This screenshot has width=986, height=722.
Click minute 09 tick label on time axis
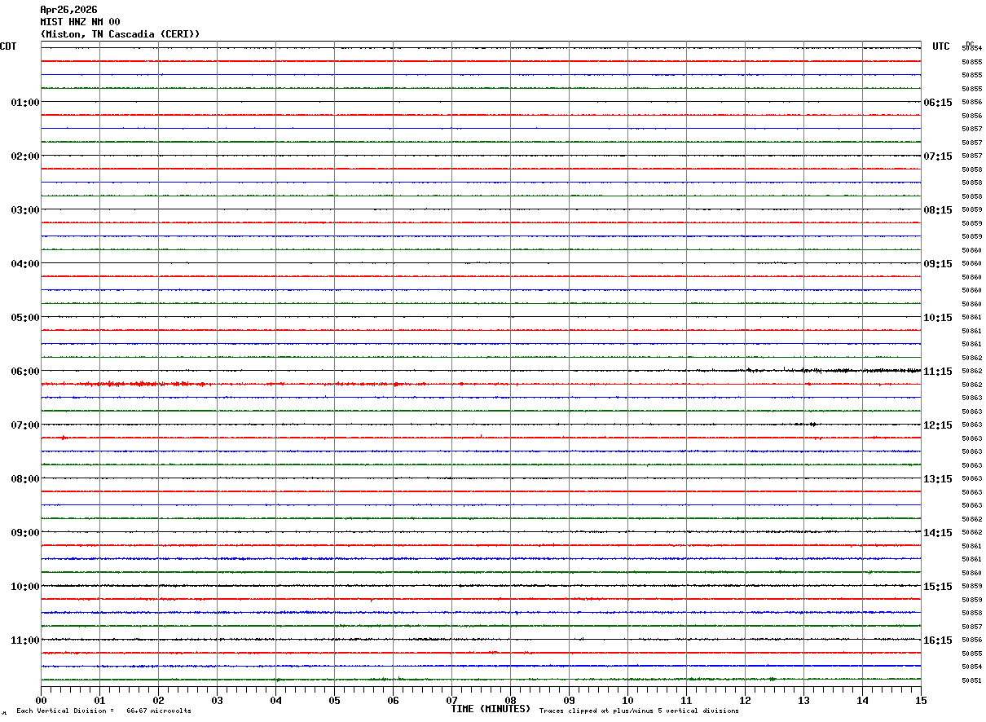[x=569, y=700]
